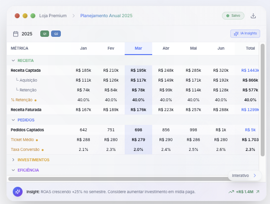Image resolution: width=270 pixels, height=204 pixels.
Task: Click the R$ 1443k total for Receita Captada
Action: pos(250,70)
